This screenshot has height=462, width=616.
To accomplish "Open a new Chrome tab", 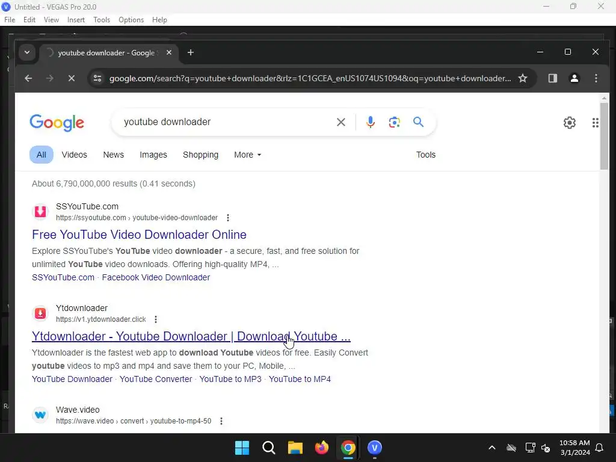I will (x=191, y=52).
